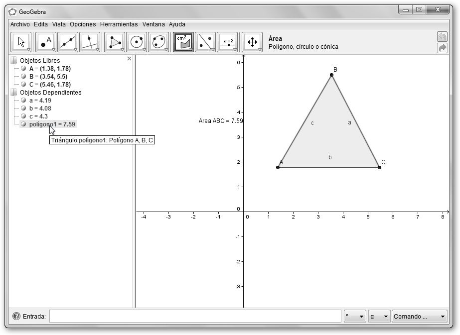460x335 pixels.
Task: Select the Move arrow tool
Action: (21, 42)
